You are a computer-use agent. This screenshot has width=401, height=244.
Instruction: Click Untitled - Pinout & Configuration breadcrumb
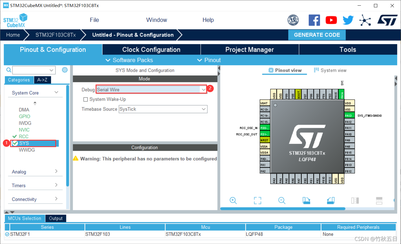133,35
